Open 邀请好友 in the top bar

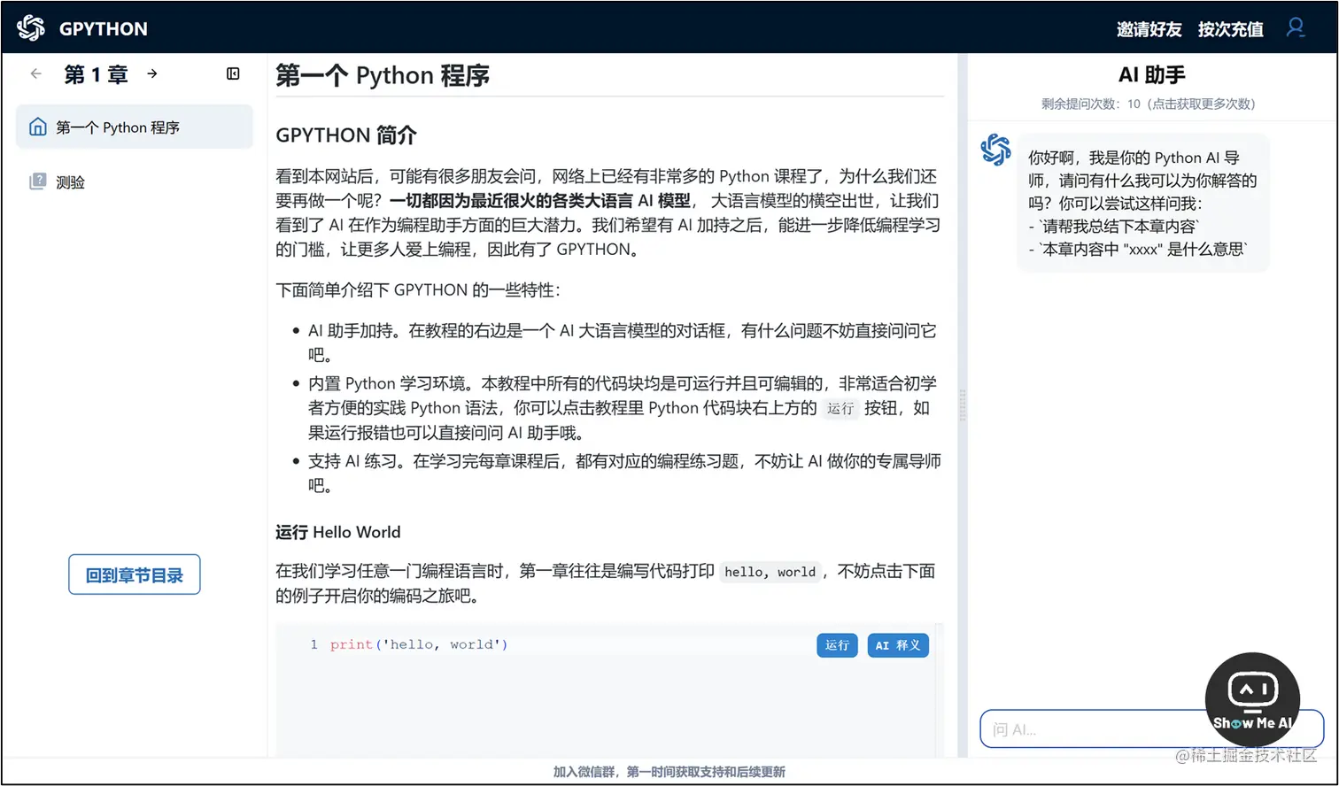(1149, 29)
